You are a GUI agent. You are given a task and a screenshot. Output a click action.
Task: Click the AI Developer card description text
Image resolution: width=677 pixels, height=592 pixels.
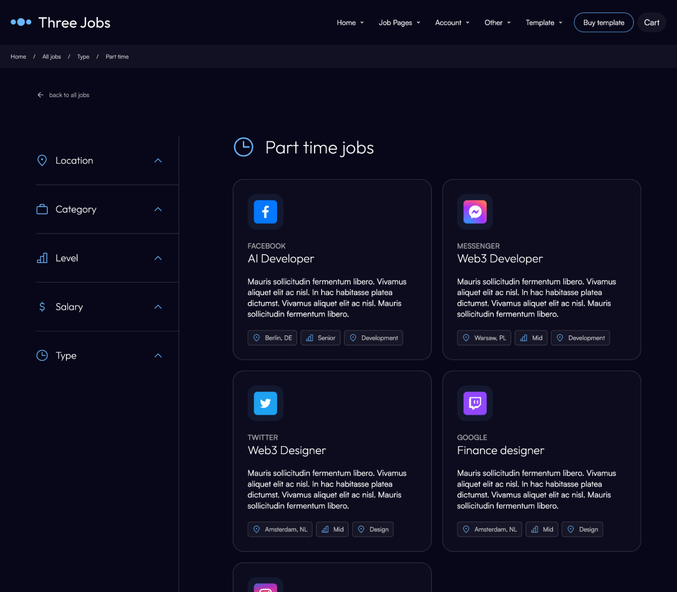pos(327,298)
